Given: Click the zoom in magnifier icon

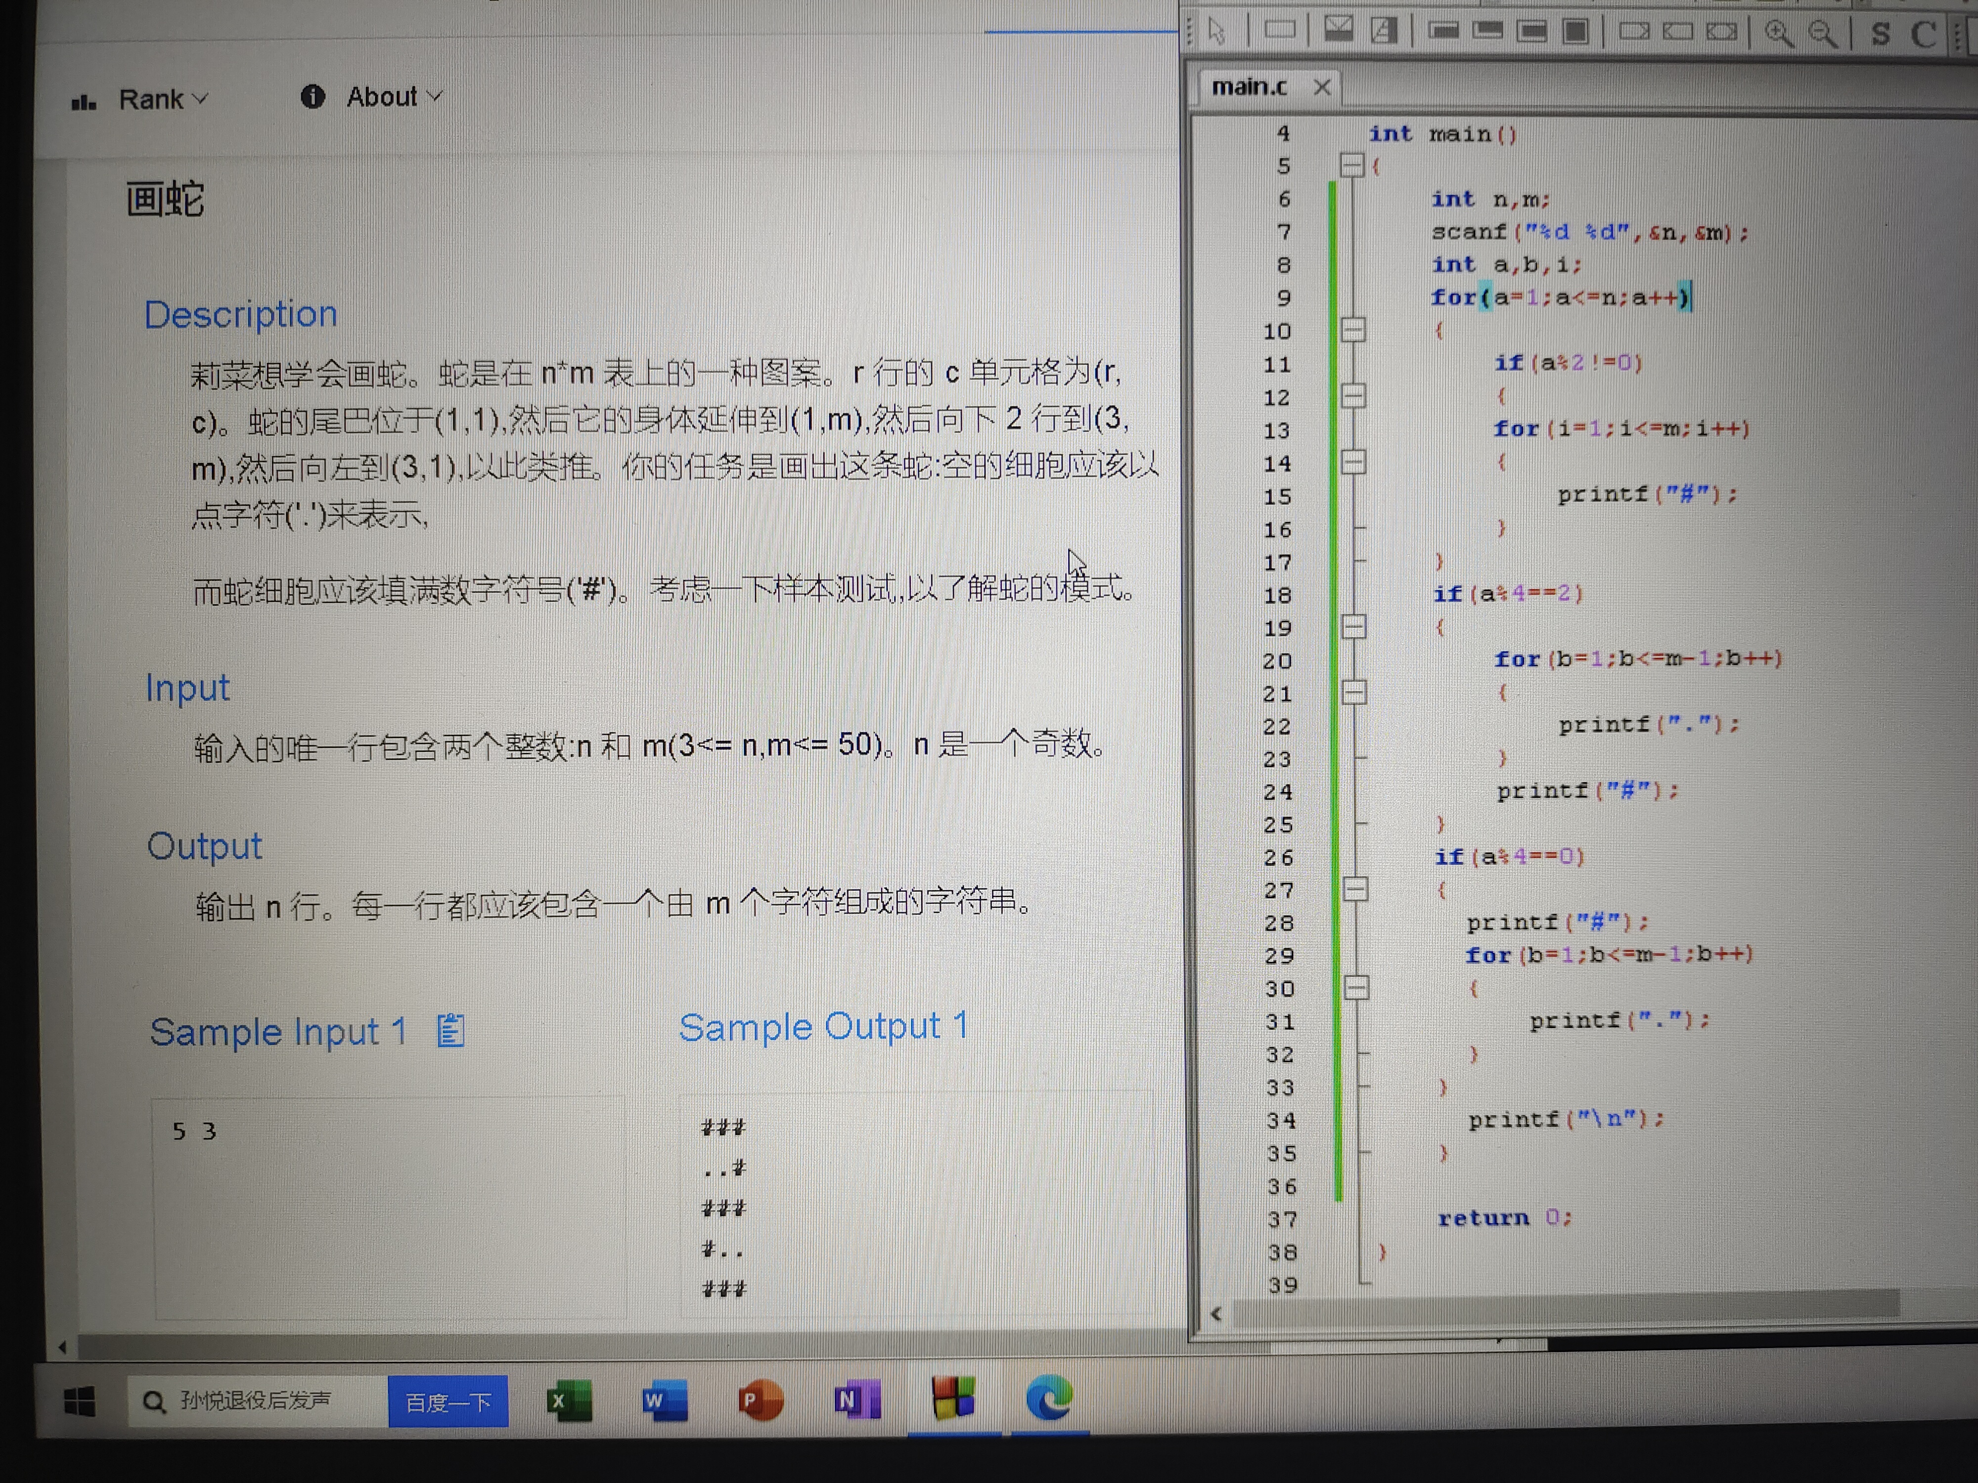Looking at the screenshot, I should pos(1778,33).
